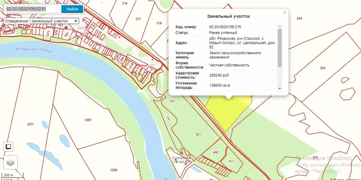This screenshot has width=361, height=180.
Task: Click the map layers stack icon
Action: pos(11,162)
